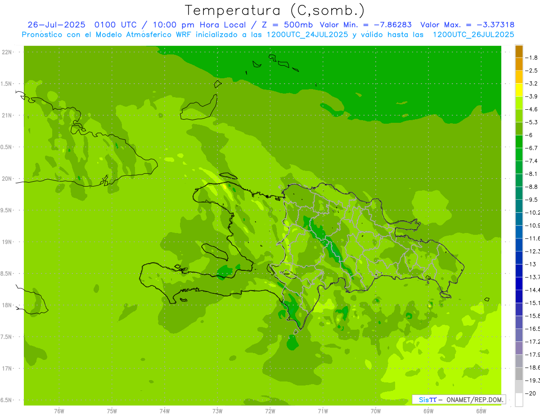The width and height of the screenshot is (540, 417).
Task: Click the 'Valor Max. = -3.37318' text
Action: 467,25
